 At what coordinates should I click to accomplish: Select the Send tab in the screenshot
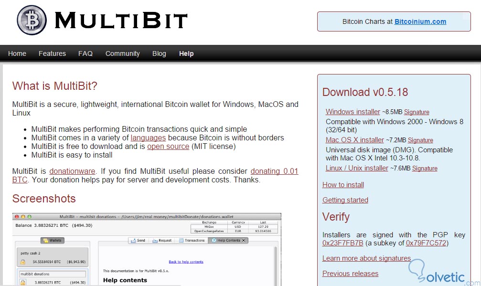(x=138, y=241)
